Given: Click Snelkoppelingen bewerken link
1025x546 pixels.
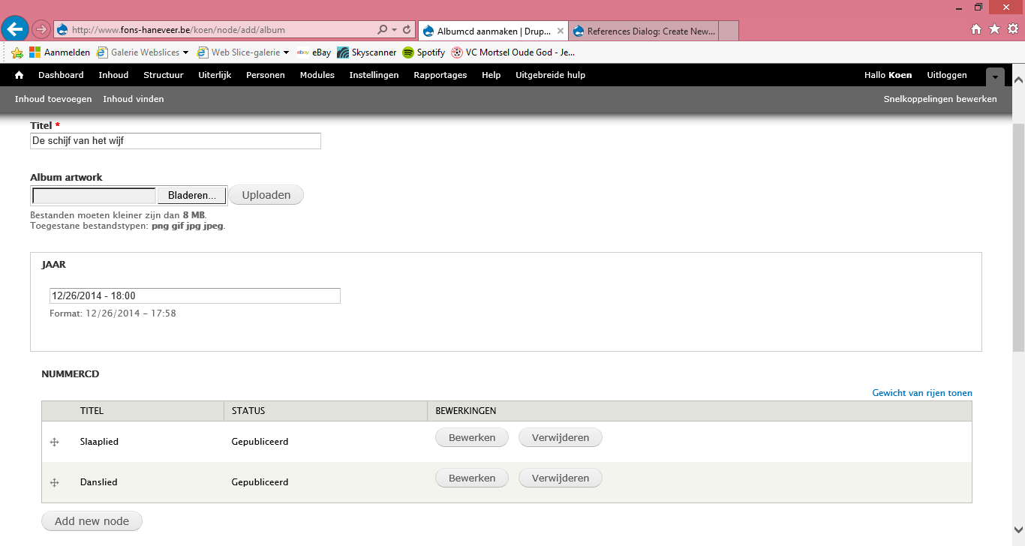Looking at the screenshot, I should point(940,99).
